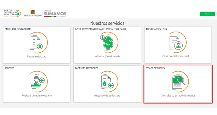Open Citas predial zona rural link
The height and width of the screenshot is (115, 217).
pyautogui.click(x=176, y=56)
